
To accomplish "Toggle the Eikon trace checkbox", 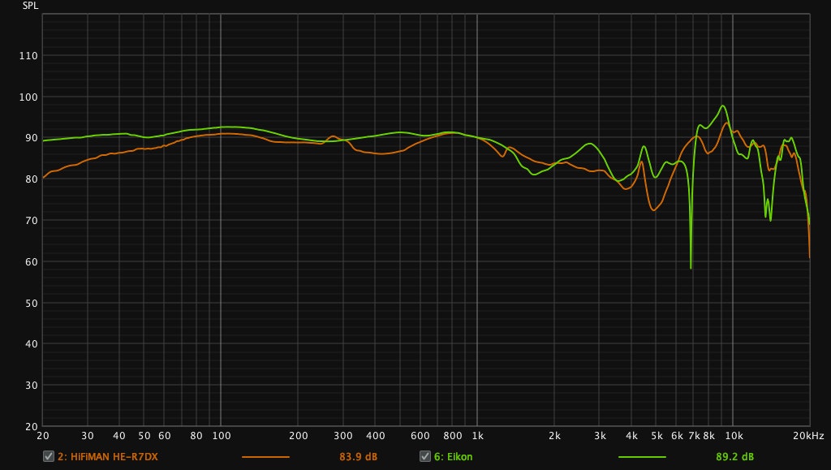I will [424, 456].
